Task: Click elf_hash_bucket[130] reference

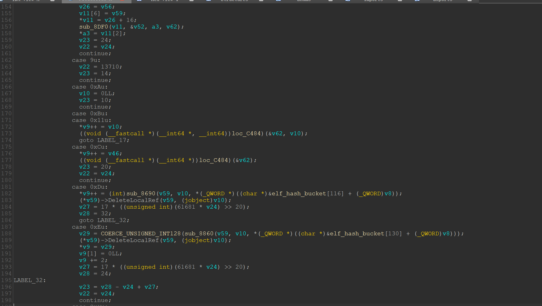Action: click(366, 234)
